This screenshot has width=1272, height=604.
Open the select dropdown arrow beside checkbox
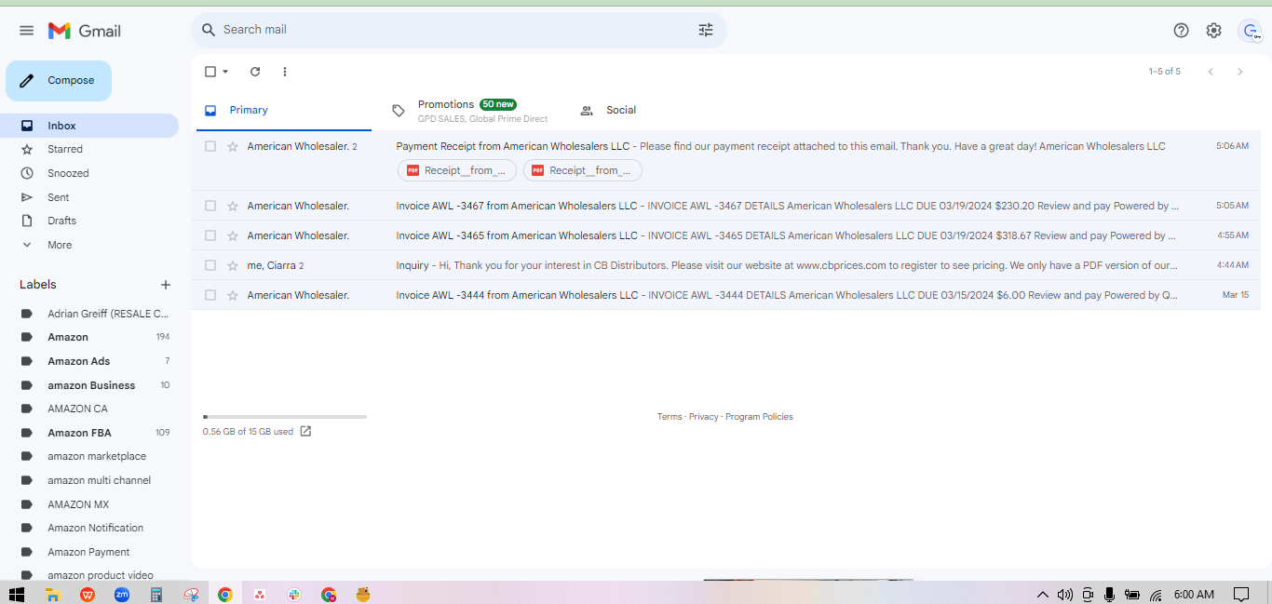225,72
